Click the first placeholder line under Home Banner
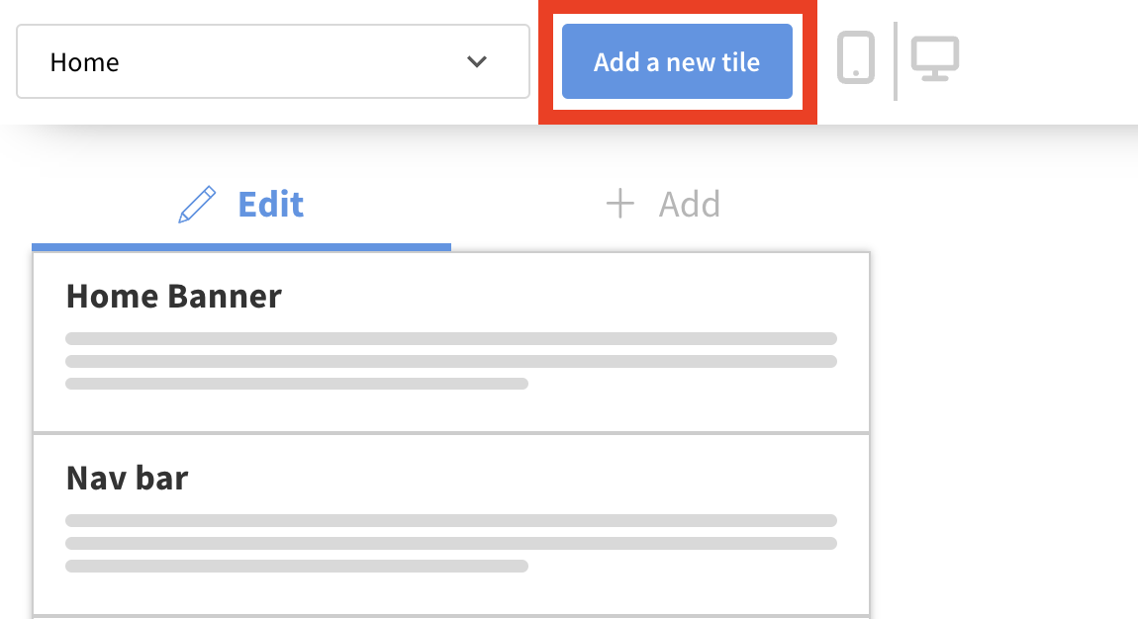This screenshot has width=1138, height=619. 451,338
